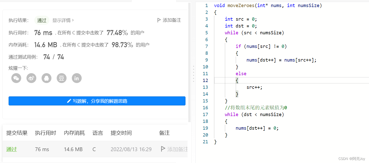369x163 pixels.
Task: Click the 74 / 74 test cases value
Action: (54, 57)
